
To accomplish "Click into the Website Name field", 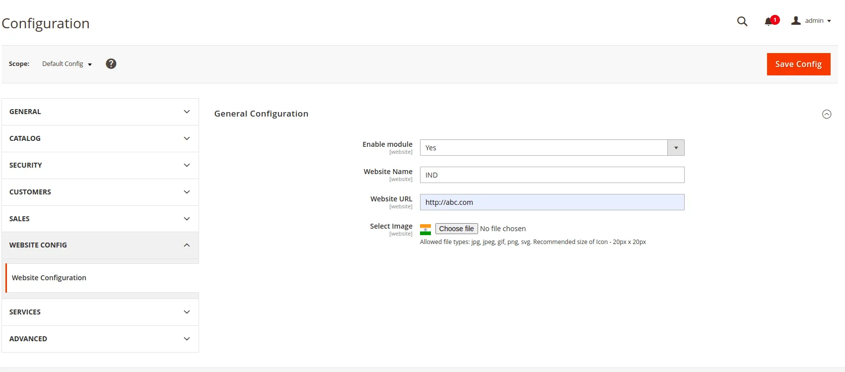I will point(552,175).
